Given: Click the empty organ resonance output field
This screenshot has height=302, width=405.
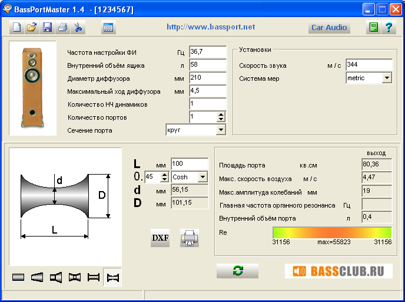Looking at the screenshot, I should click(x=377, y=204).
